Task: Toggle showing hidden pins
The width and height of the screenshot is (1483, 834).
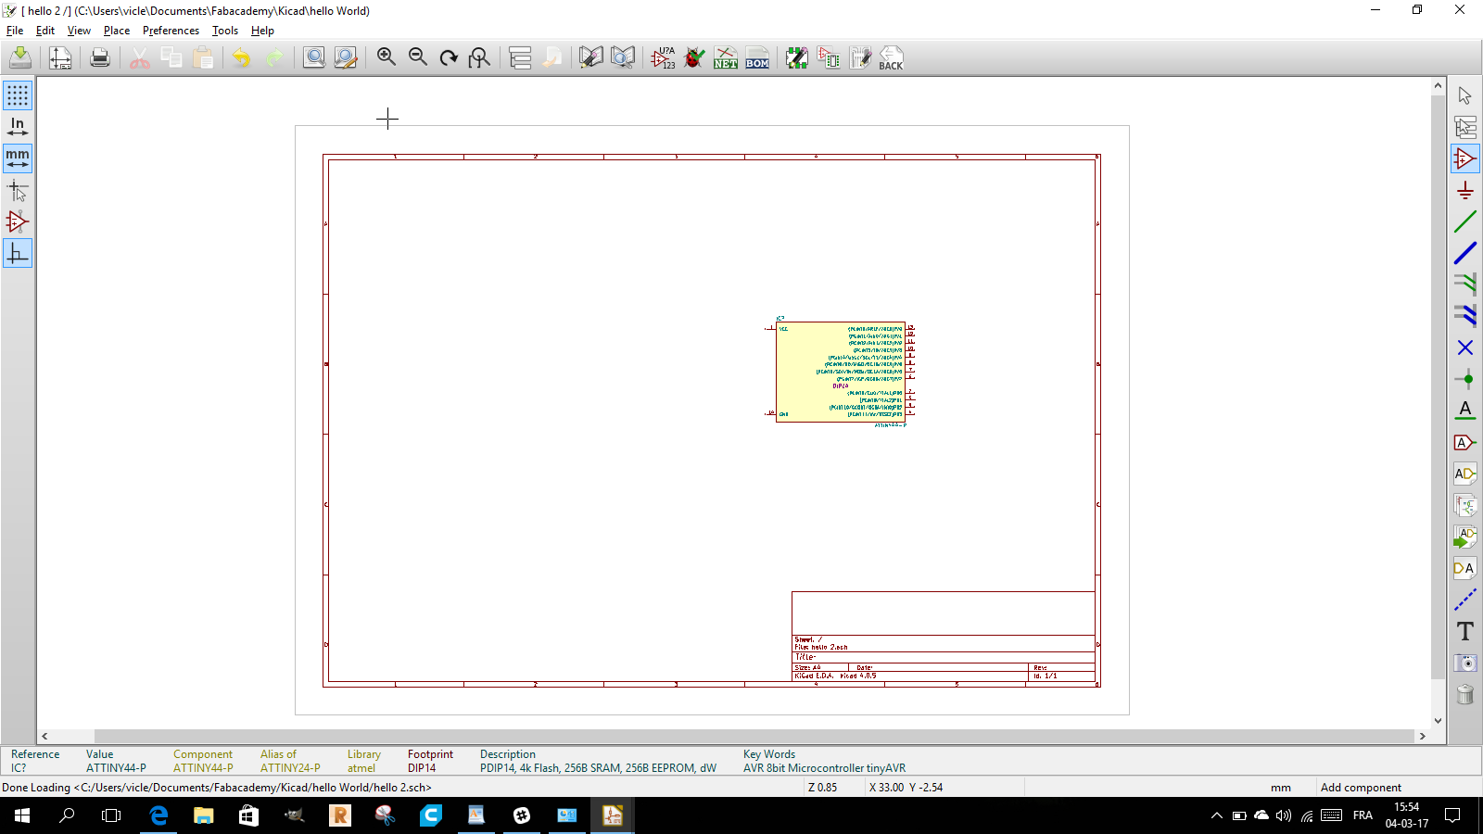Action: click(18, 221)
